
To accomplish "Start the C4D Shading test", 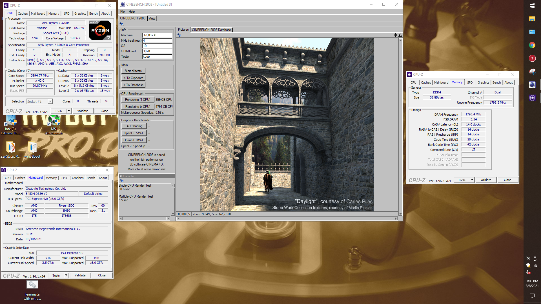I will pyautogui.click(x=134, y=126).
